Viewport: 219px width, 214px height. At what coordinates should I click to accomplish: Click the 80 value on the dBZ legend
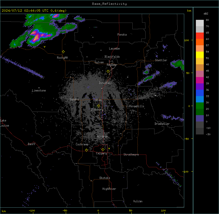207,20
